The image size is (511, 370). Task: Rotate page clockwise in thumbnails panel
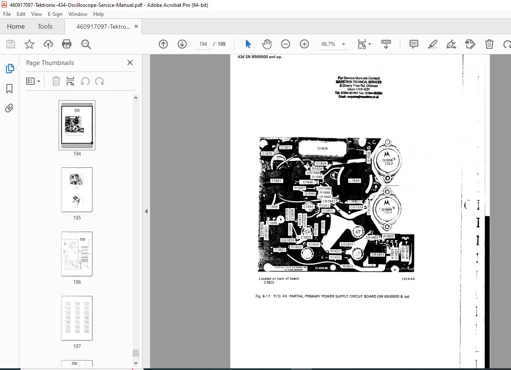[100, 81]
